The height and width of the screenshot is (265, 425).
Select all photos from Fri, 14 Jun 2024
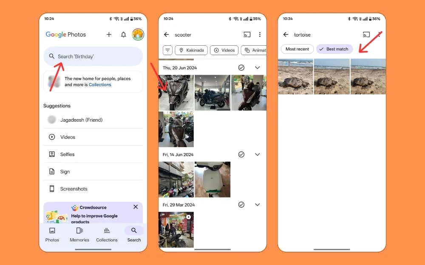point(241,155)
